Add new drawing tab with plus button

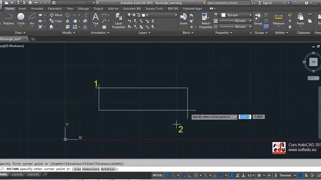coord(33,39)
